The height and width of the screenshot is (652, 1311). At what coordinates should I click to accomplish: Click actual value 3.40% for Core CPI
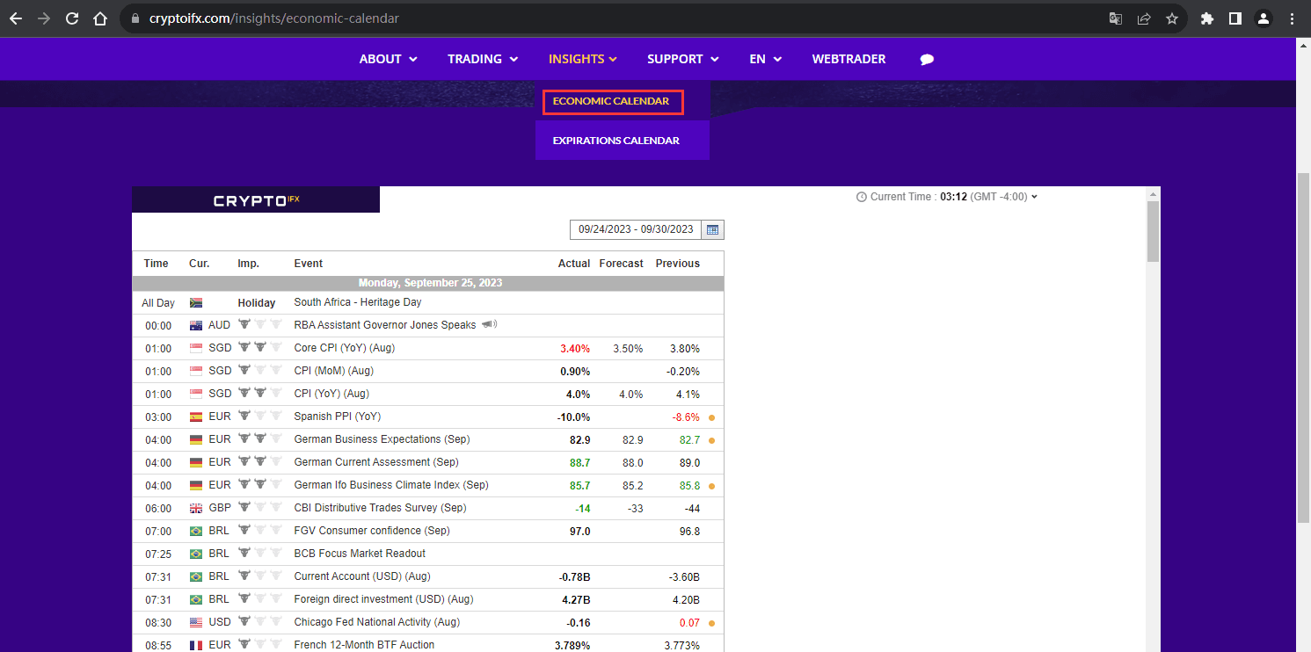(x=575, y=349)
